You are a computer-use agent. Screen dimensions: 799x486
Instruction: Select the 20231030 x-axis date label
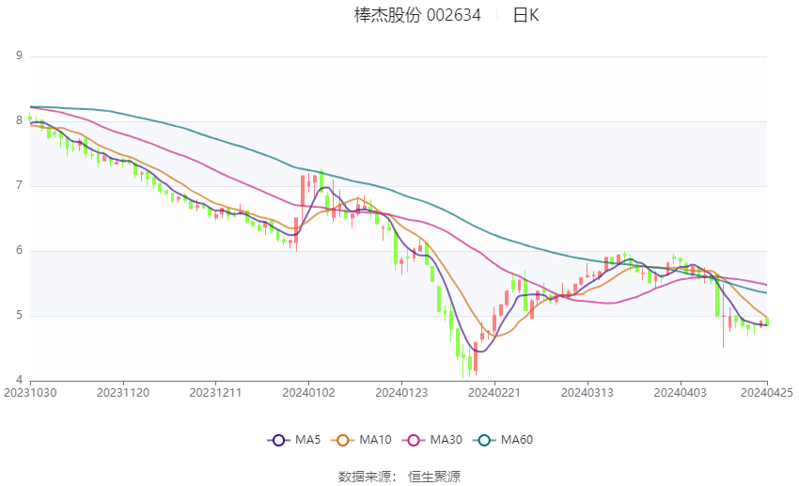(31, 393)
